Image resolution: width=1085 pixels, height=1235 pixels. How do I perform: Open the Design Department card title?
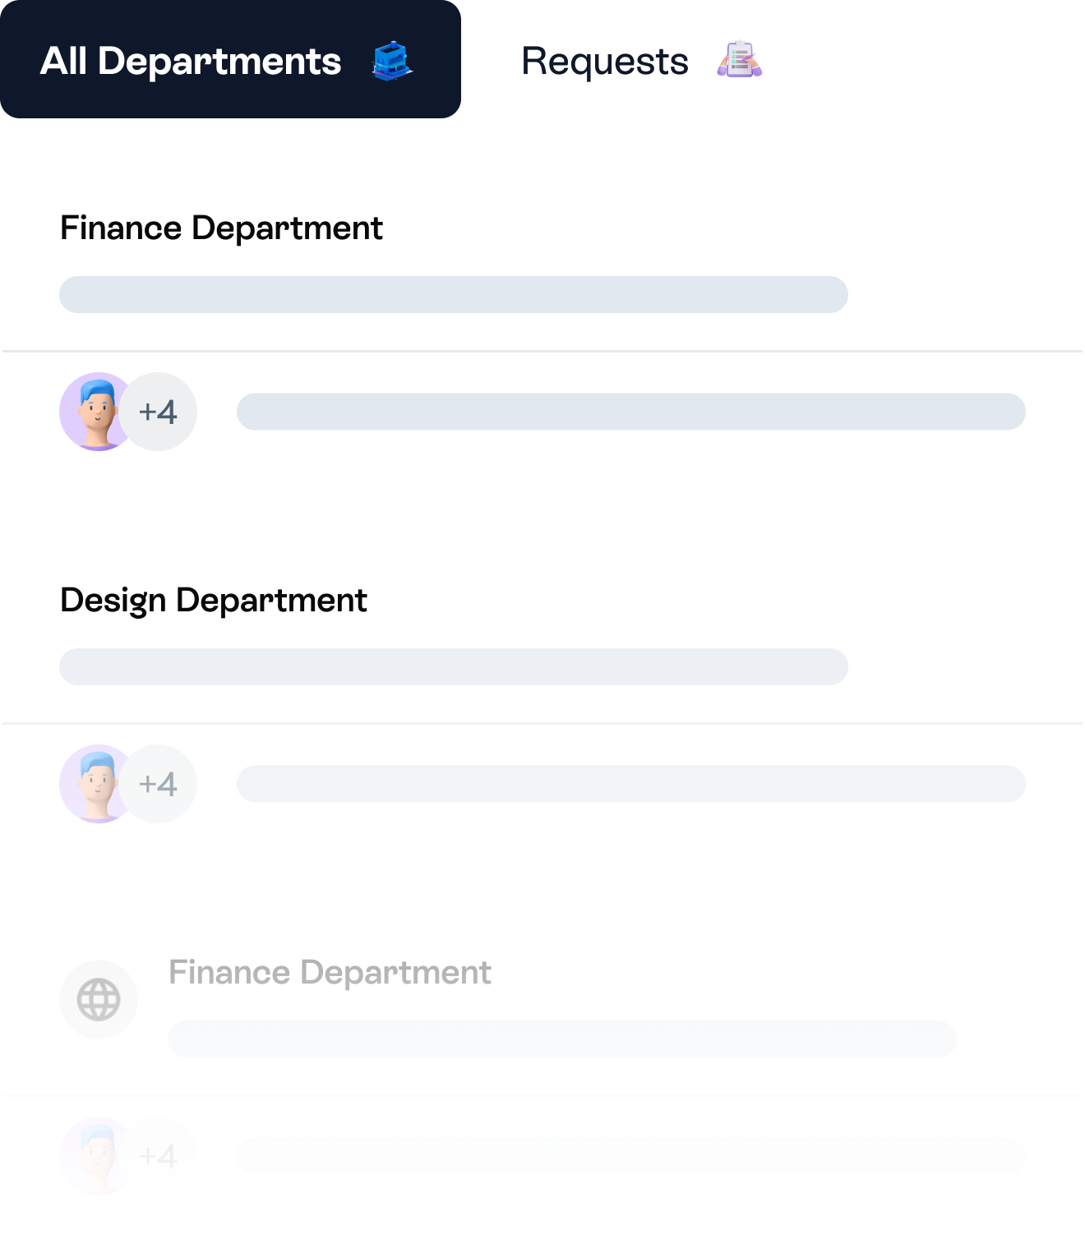214,600
